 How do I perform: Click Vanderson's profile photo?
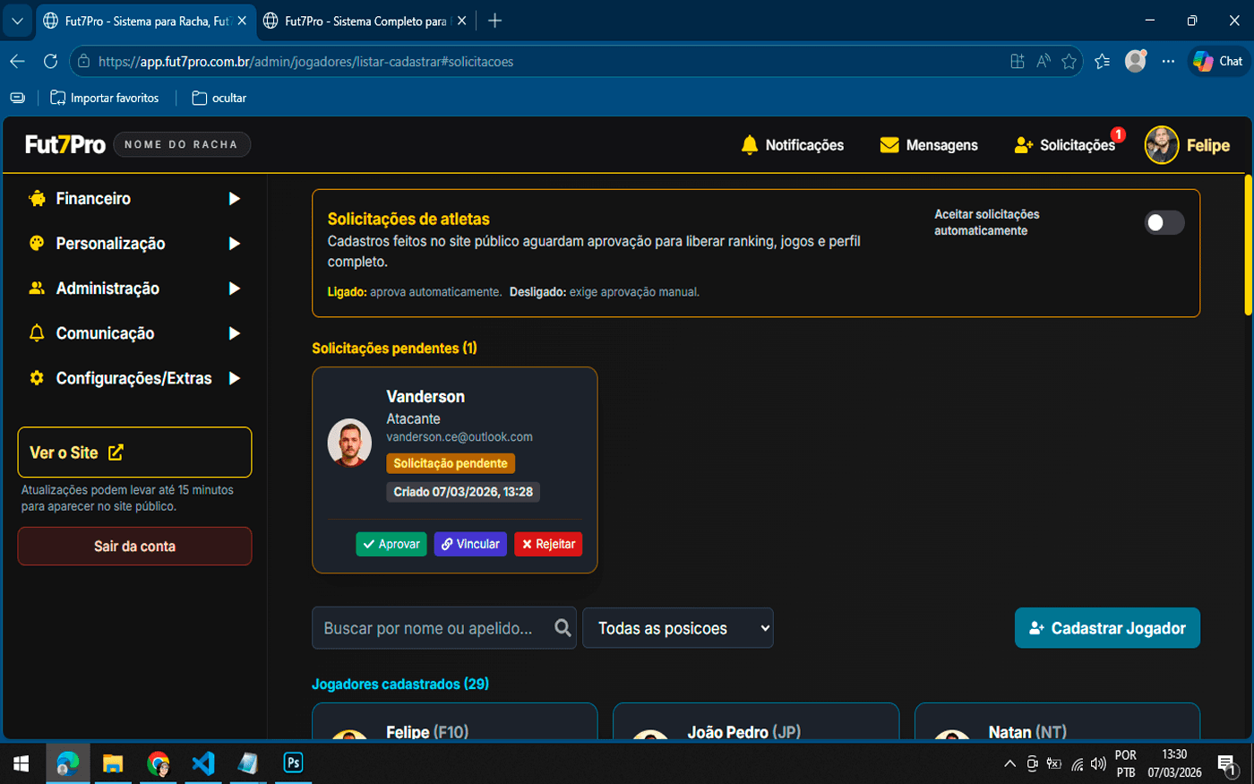coord(349,442)
